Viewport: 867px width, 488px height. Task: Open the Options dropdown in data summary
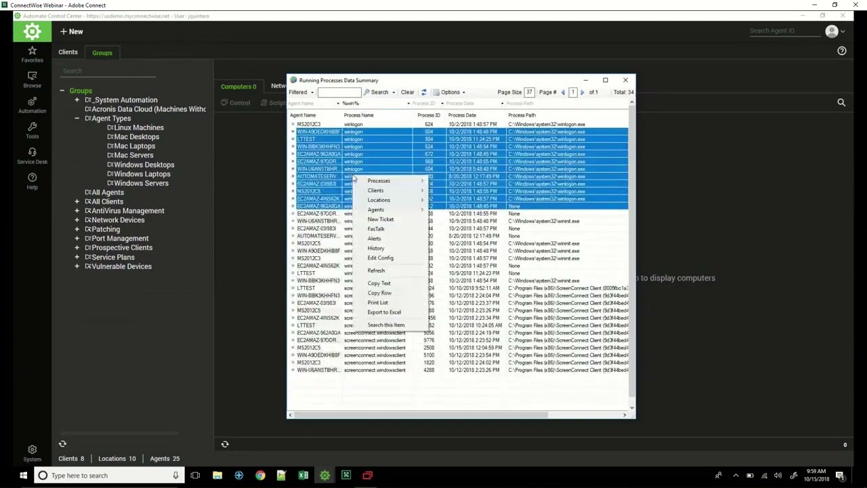(449, 92)
